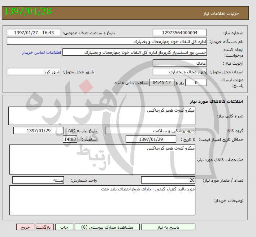The image size is (256, 237).
Task: Click the واحد شمارش field showing بسته
Action: tap(38, 180)
